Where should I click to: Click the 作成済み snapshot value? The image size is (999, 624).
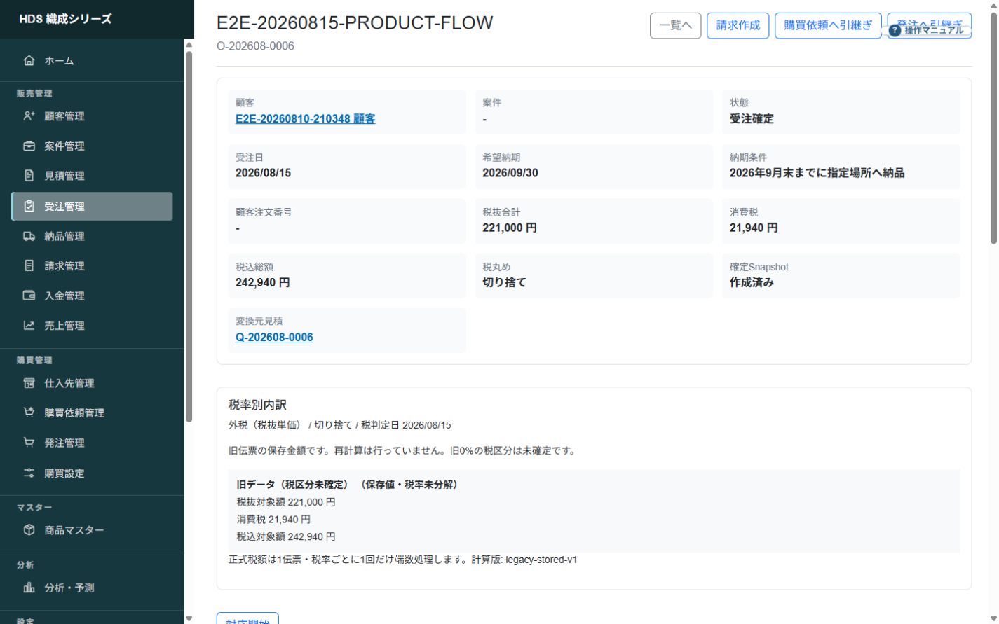pyautogui.click(x=752, y=283)
